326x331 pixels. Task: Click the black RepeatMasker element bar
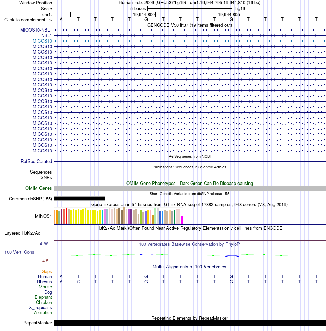tap(189, 323)
